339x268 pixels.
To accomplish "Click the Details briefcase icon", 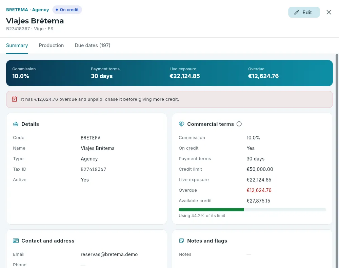I will tap(16, 124).
